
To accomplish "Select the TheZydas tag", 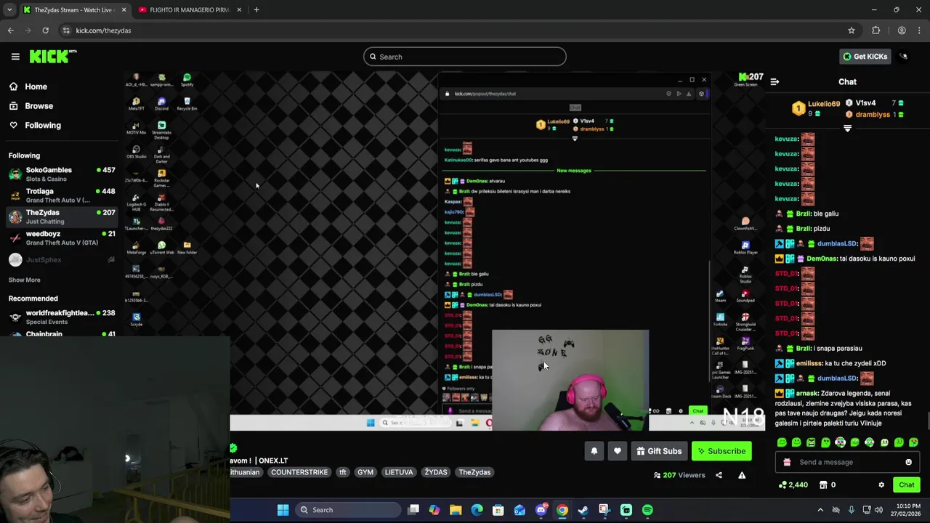I will click(x=474, y=472).
